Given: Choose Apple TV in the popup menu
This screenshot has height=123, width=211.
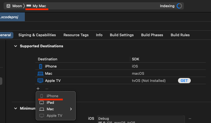Looking at the screenshot, I should pyautogui.click(x=56, y=115).
